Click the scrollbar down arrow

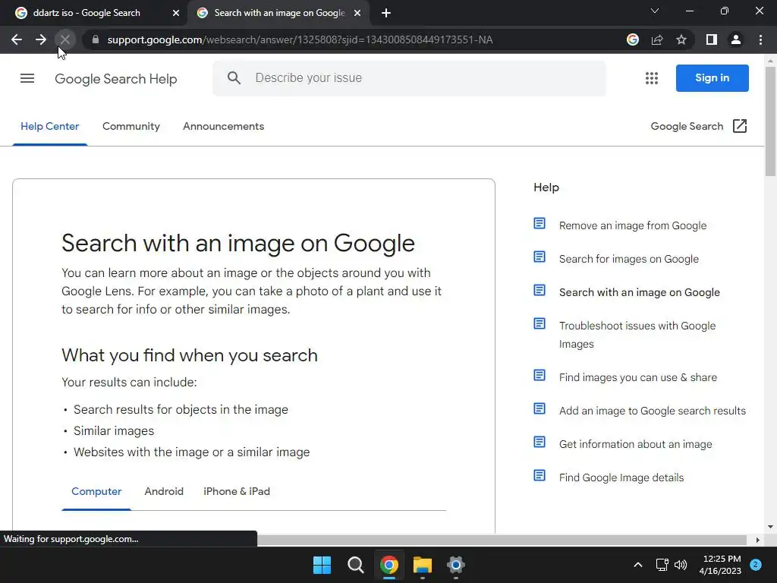click(x=770, y=527)
